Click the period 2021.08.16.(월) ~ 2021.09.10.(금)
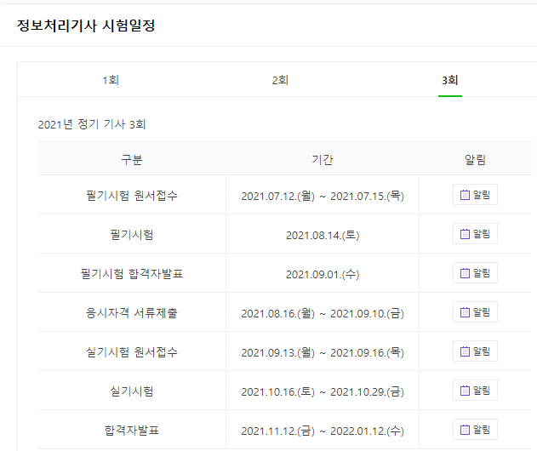This screenshot has width=537, height=451. coord(323,313)
